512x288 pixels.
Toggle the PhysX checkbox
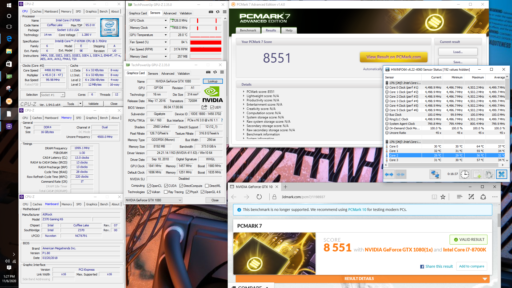(x=187, y=192)
